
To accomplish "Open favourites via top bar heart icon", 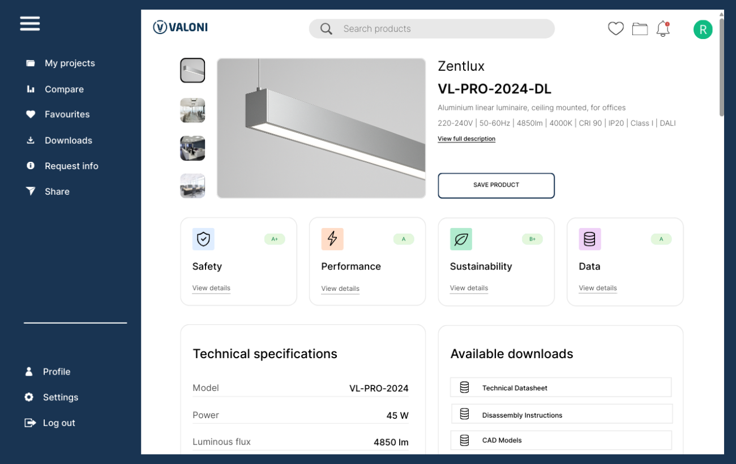I will 615,29.
